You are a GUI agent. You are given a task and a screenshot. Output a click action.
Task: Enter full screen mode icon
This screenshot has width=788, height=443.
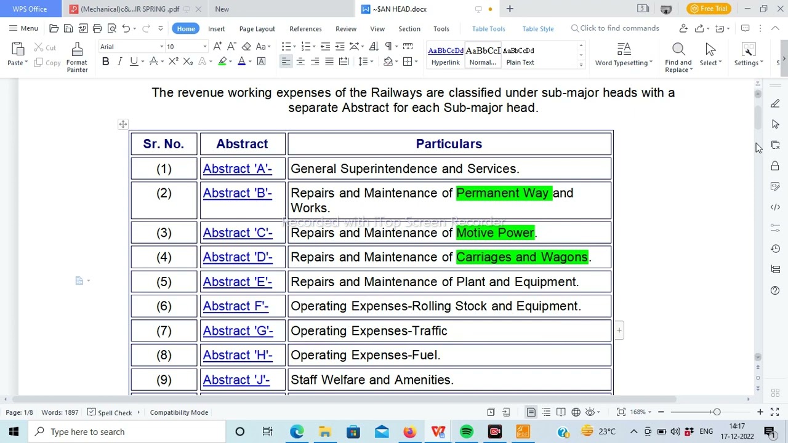[x=775, y=412]
